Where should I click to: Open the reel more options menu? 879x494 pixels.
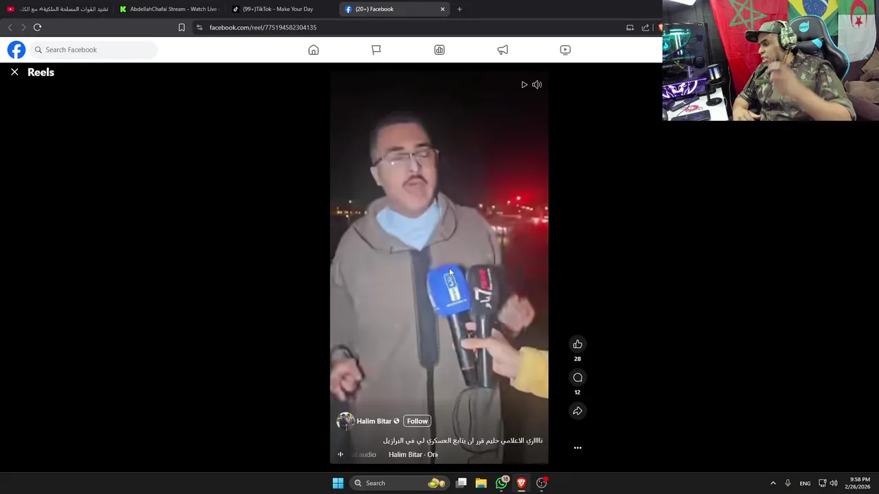pyautogui.click(x=578, y=447)
